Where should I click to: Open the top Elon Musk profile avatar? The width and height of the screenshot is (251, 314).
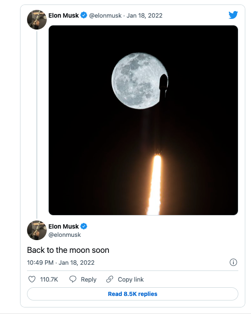click(37, 20)
